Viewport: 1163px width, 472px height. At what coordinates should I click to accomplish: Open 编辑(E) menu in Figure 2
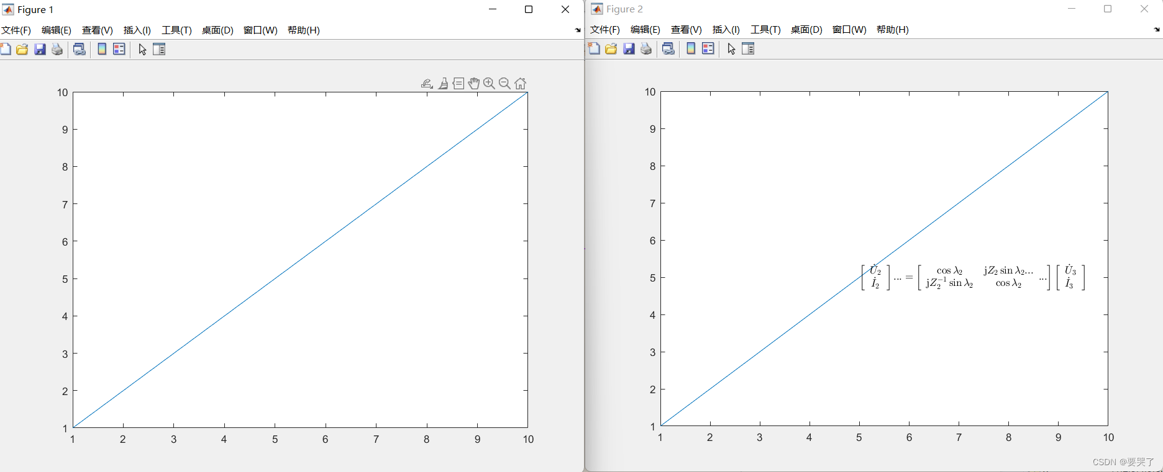click(x=645, y=30)
